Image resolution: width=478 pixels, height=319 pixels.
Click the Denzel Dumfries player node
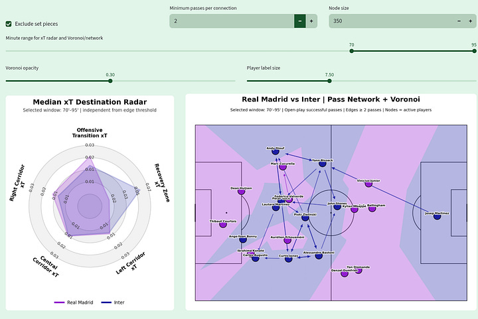pyautogui.click(x=345, y=274)
